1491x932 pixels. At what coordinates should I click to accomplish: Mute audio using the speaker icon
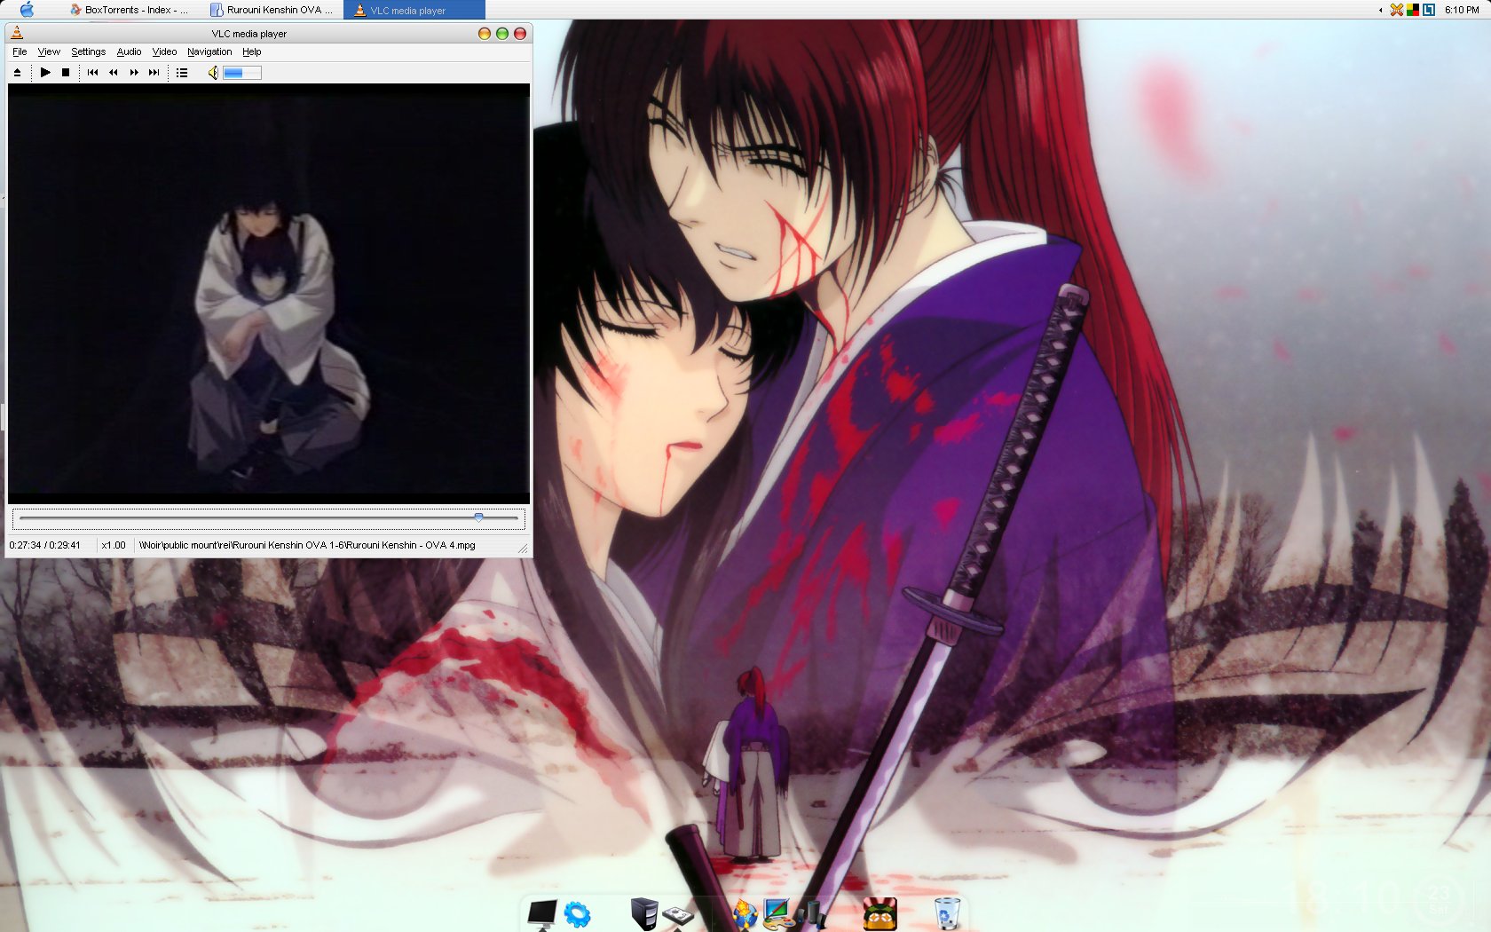pos(213,73)
